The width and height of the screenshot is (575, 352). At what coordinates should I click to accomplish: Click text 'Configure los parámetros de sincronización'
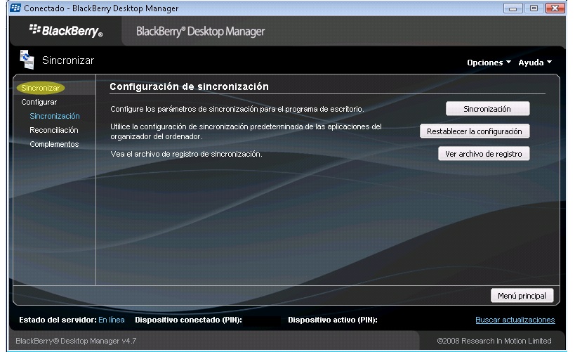pyautogui.click(x=237, y=109)
